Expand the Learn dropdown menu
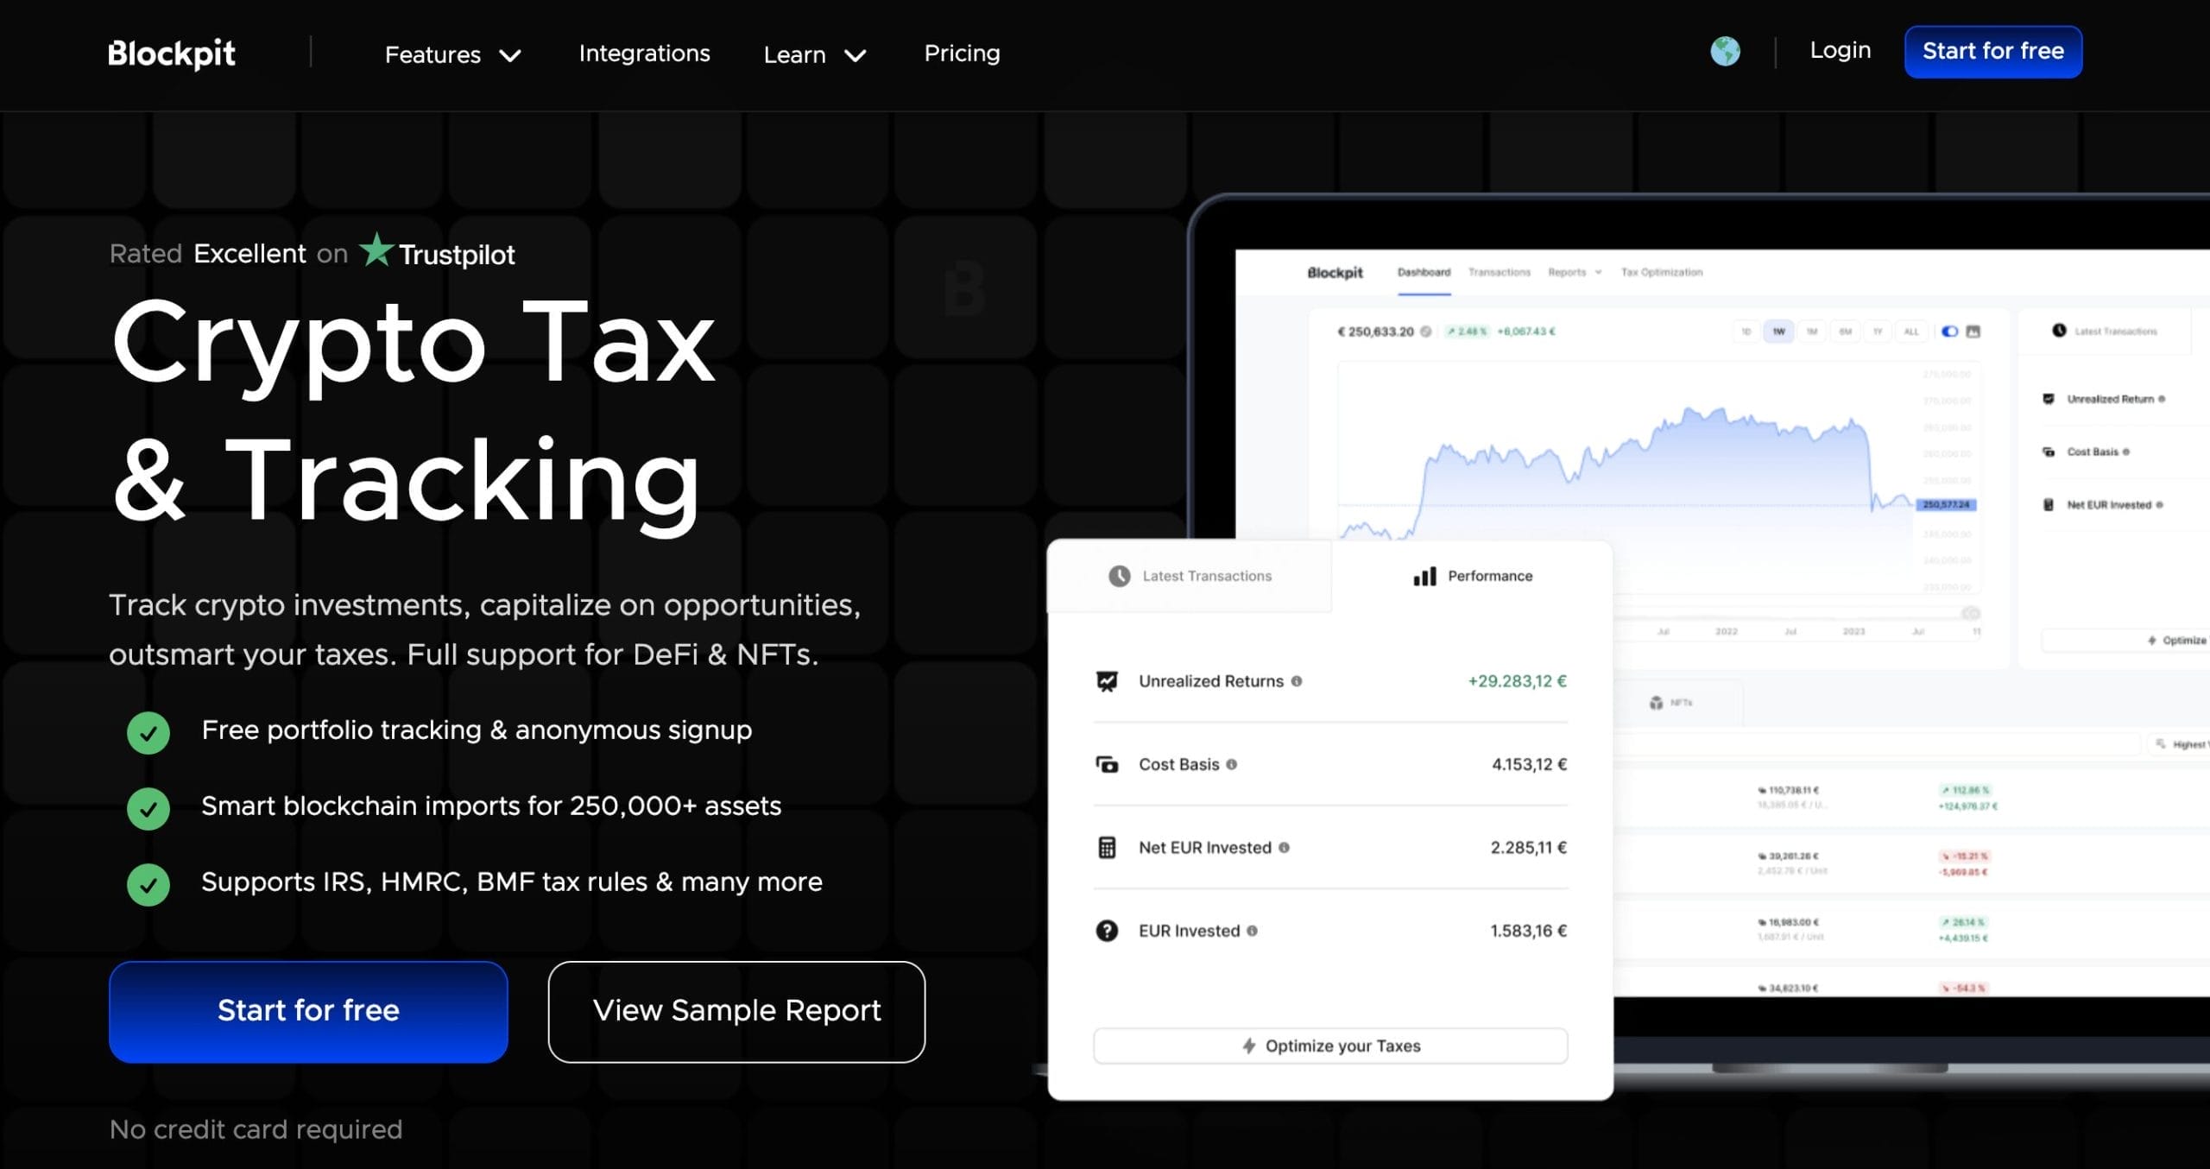 point(815,54)
